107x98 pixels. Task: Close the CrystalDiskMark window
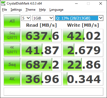(101, 3)
